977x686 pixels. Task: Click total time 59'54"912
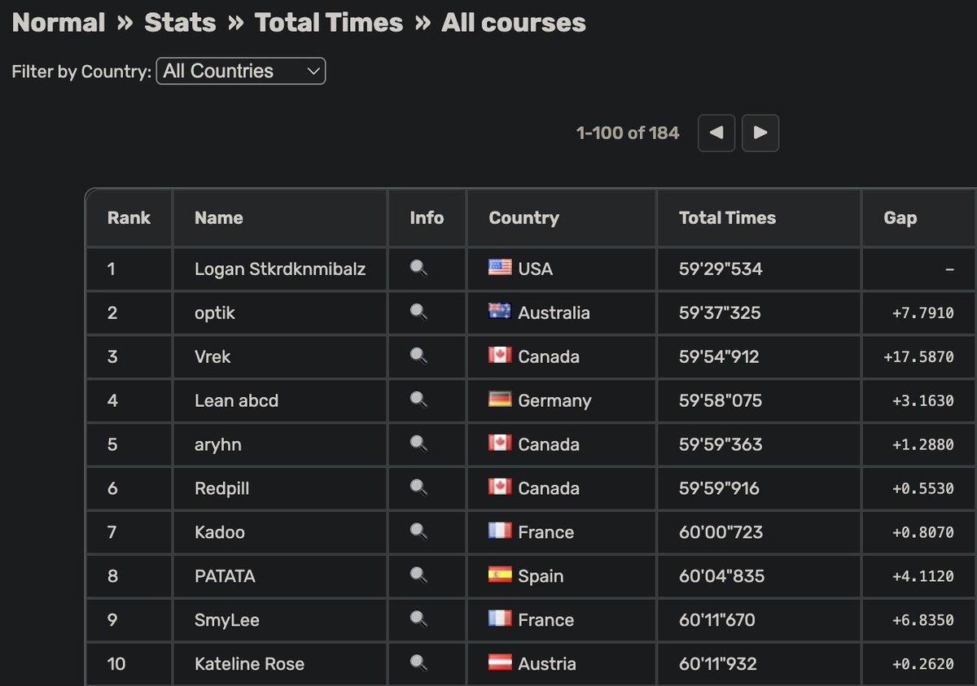pyautogui.click(x=719, y=356)
